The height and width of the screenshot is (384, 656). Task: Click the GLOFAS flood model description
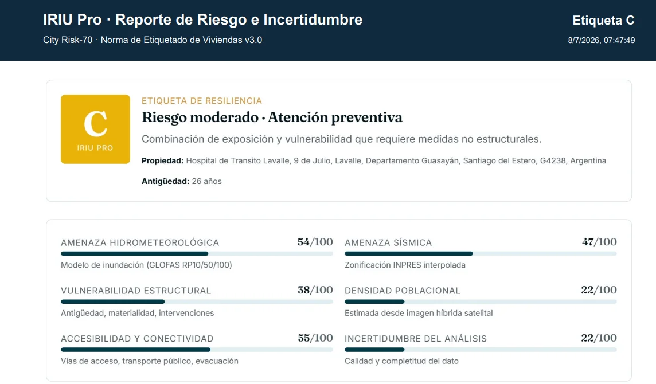(x=146, y=265)
